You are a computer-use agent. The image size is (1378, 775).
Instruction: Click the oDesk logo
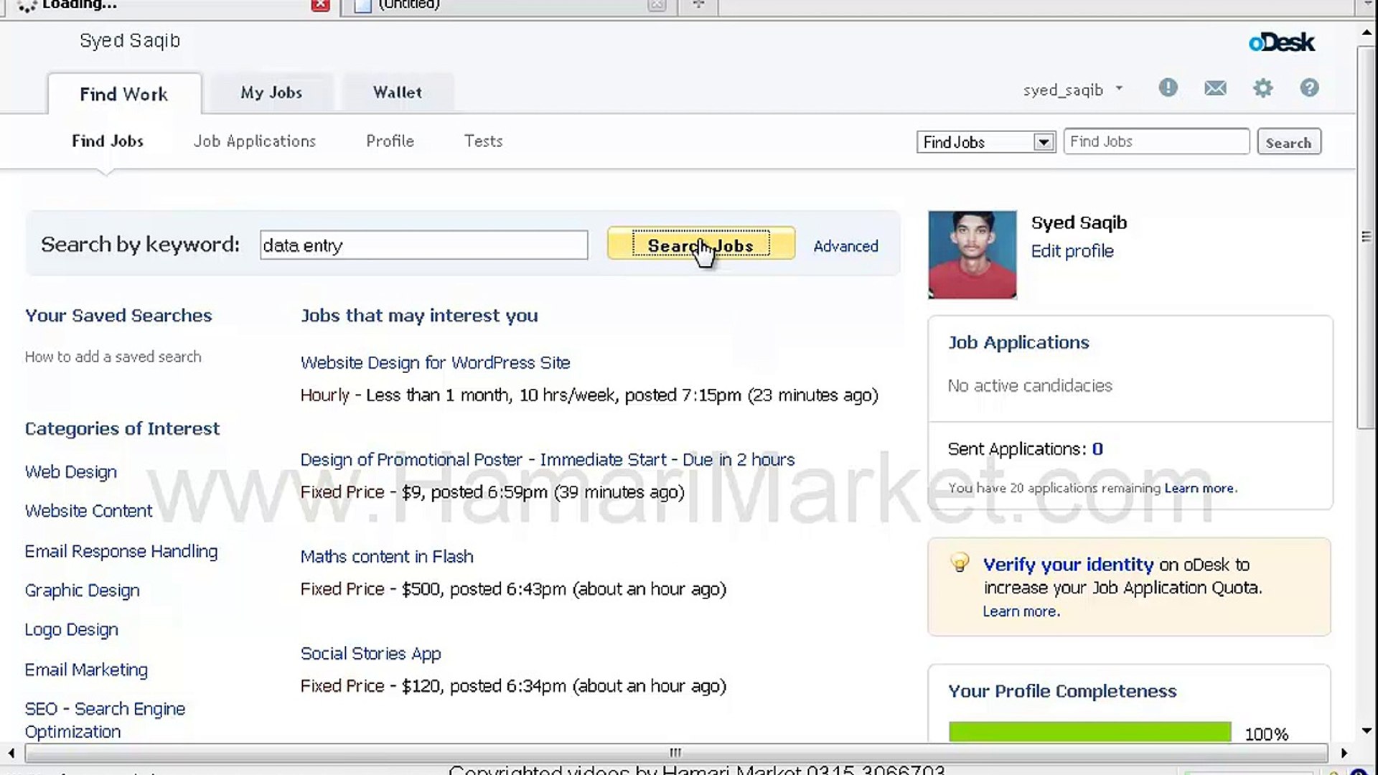click(x=1281, y=42)
